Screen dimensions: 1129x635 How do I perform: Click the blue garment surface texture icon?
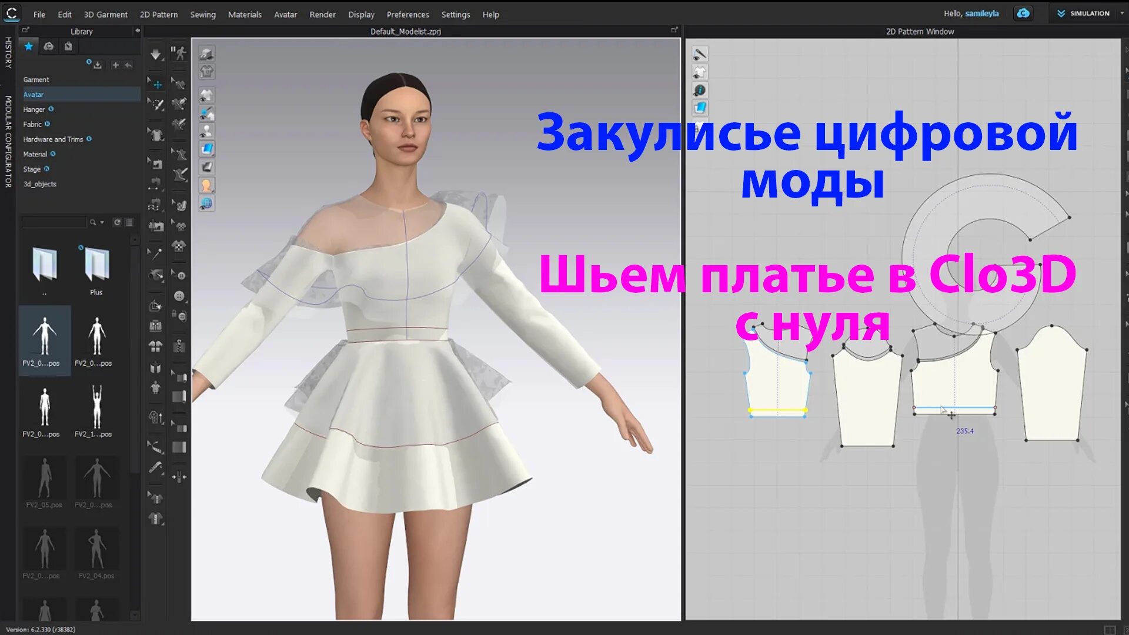206,149
